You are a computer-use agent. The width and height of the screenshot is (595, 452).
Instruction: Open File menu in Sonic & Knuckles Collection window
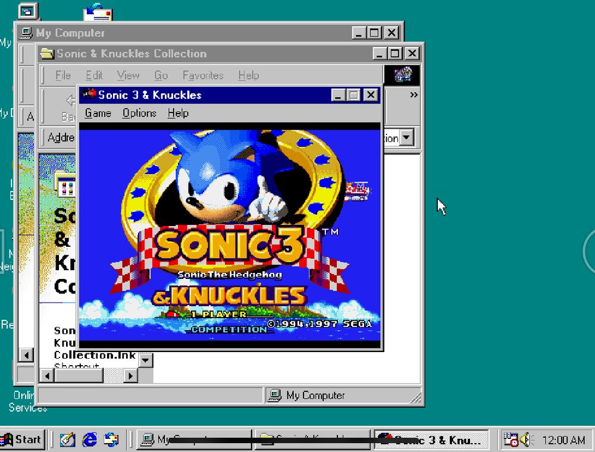(63, 76)
